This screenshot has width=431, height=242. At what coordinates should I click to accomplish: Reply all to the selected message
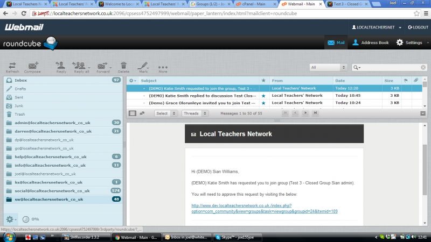click(81, 68)
